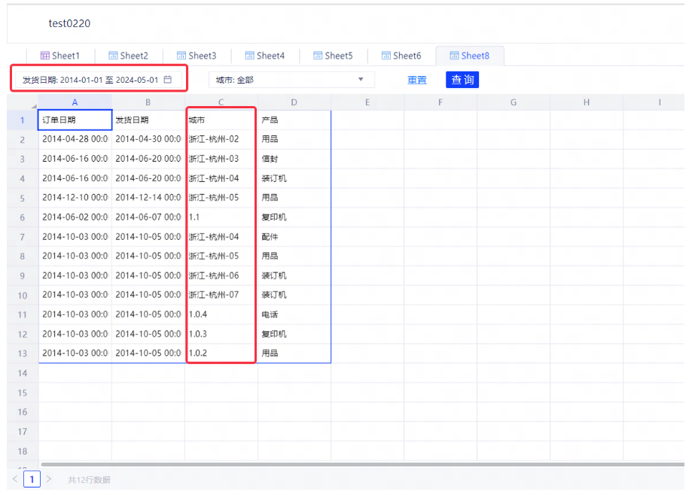Select page number 1 in pagination
Image resolution: width=692 pixels, height=495 pixels.
32,479
